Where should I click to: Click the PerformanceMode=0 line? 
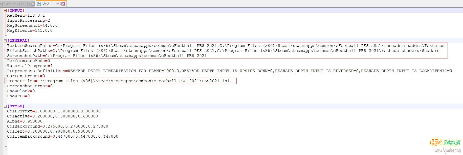pyautogui.click(x=29, y=61)
